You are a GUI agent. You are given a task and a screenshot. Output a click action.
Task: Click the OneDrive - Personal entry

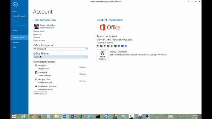tap(47, 86)
